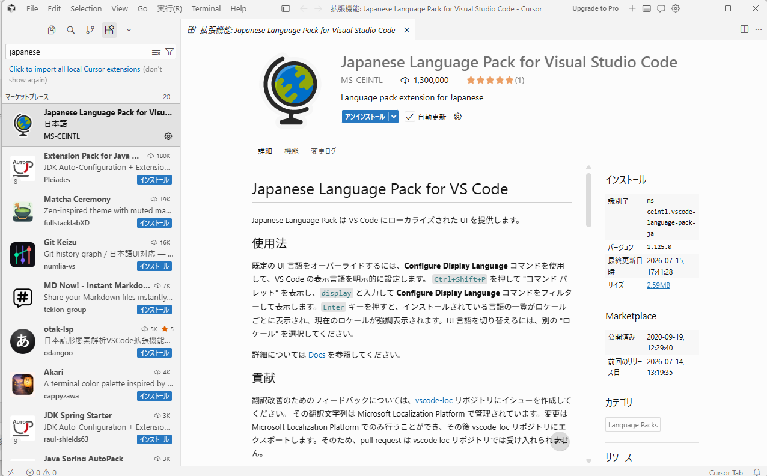Select Japanese Language Pack in extension list

(91, 124)
